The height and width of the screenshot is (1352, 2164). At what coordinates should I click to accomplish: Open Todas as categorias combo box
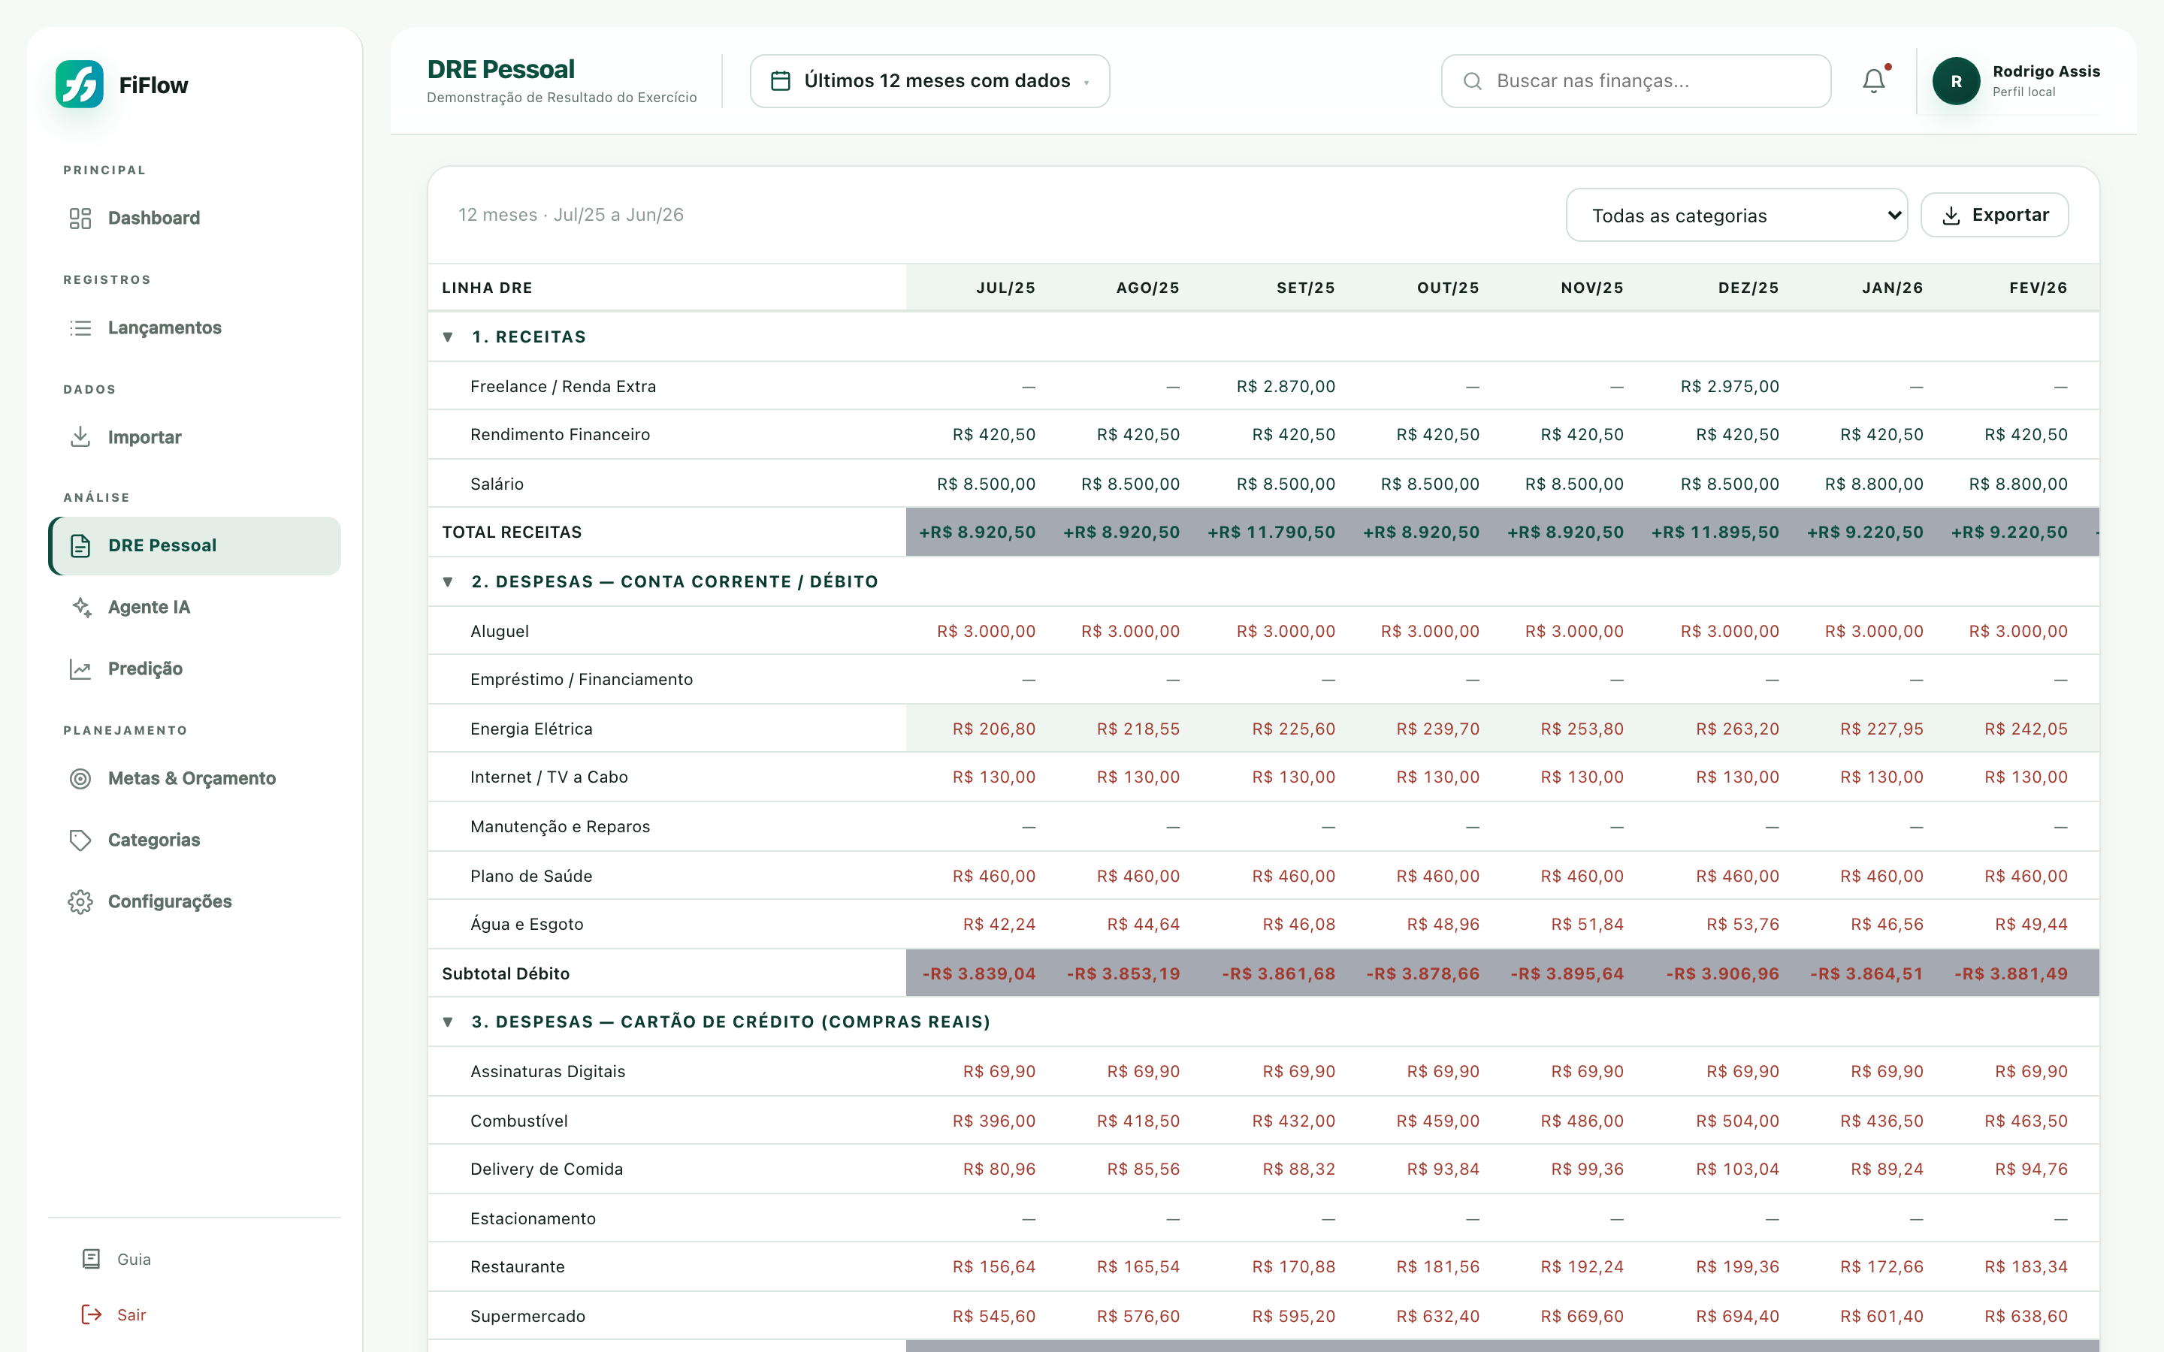click(1736, 216)
